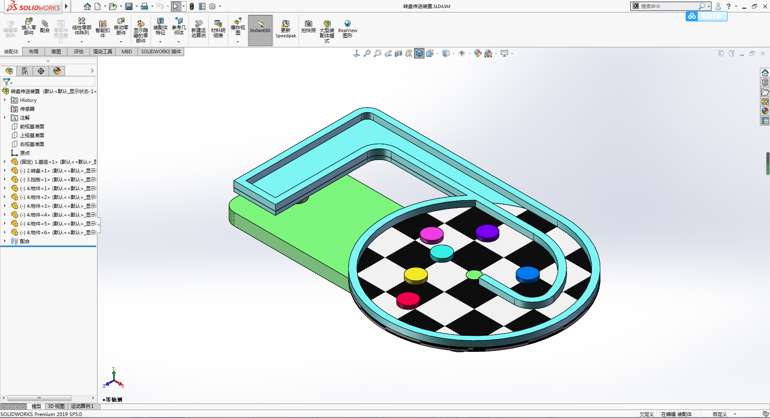Open the FeatureManager design tree tab
This screenshot has width=770, height=418.
[x=9, y=71]
